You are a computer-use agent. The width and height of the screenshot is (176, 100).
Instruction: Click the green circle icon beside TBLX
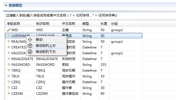[x=9, y=76]
